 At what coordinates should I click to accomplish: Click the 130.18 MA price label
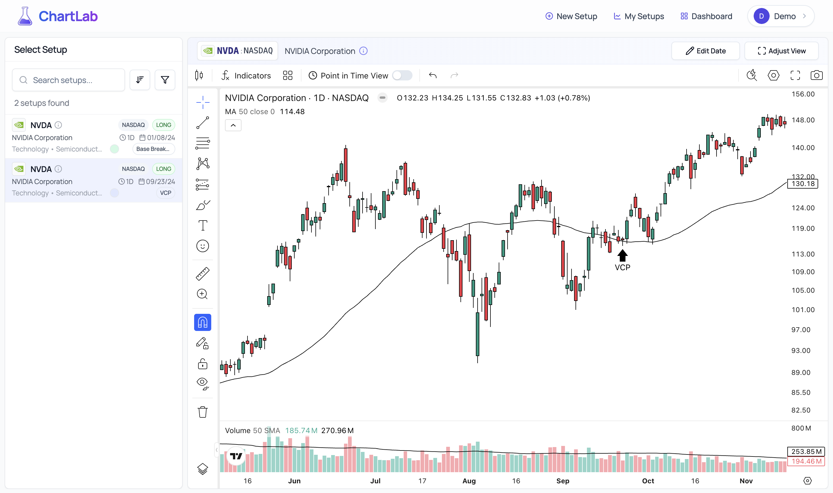[802, 184]
